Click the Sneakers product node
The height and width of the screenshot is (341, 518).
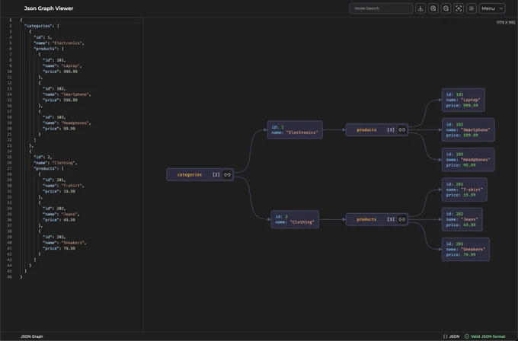pos(465,249)
